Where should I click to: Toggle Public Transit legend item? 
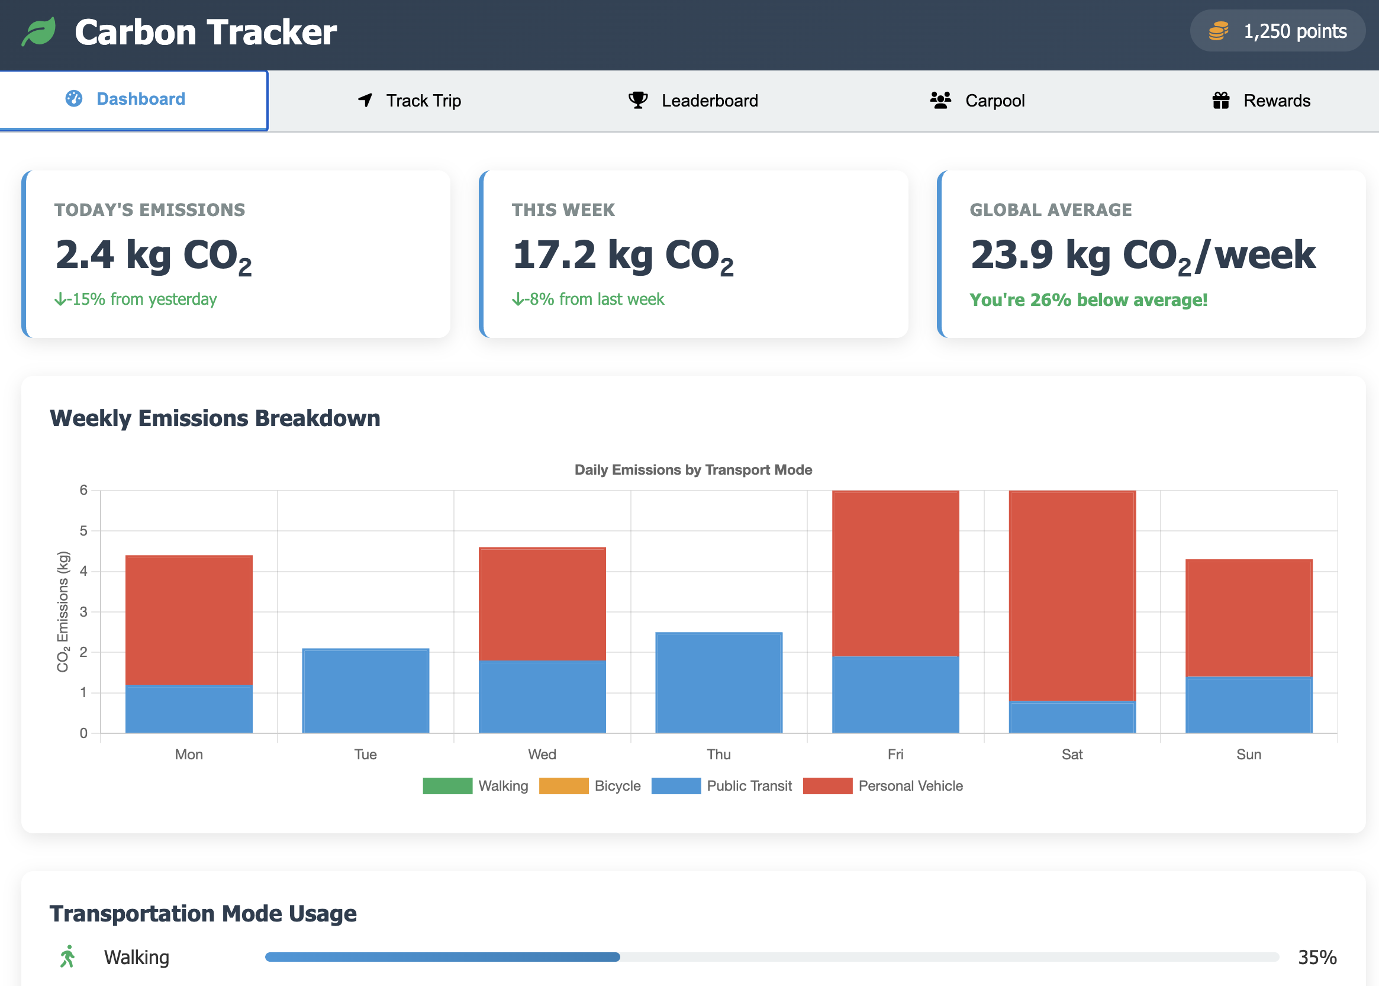(x=721, y=785)
